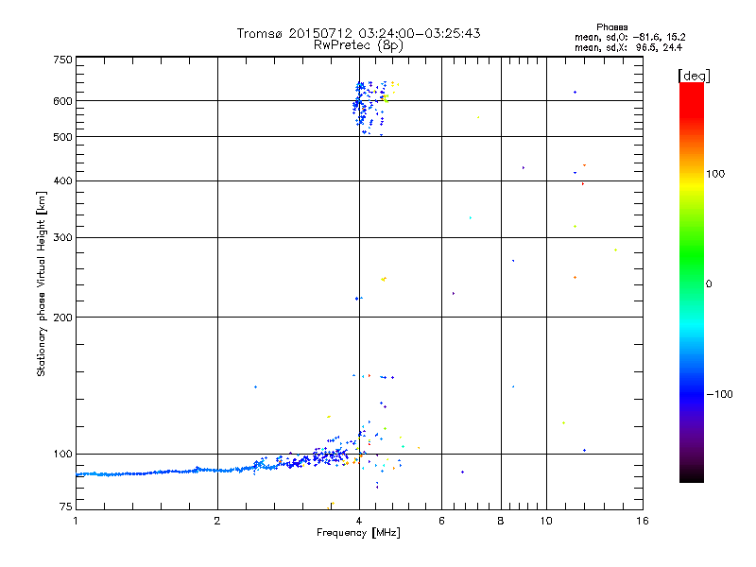This screenshot has width=756, height=567.
Task: Click the y-axis tick label '750'
Action: 62,60
